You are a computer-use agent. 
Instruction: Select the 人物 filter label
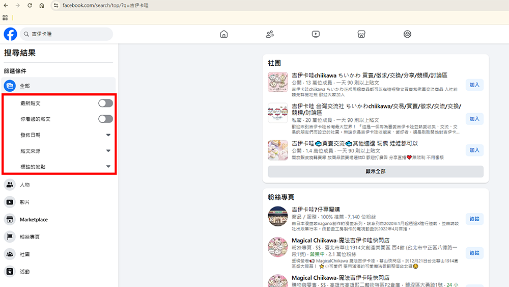pyautogui.click(x=24, y=185)
